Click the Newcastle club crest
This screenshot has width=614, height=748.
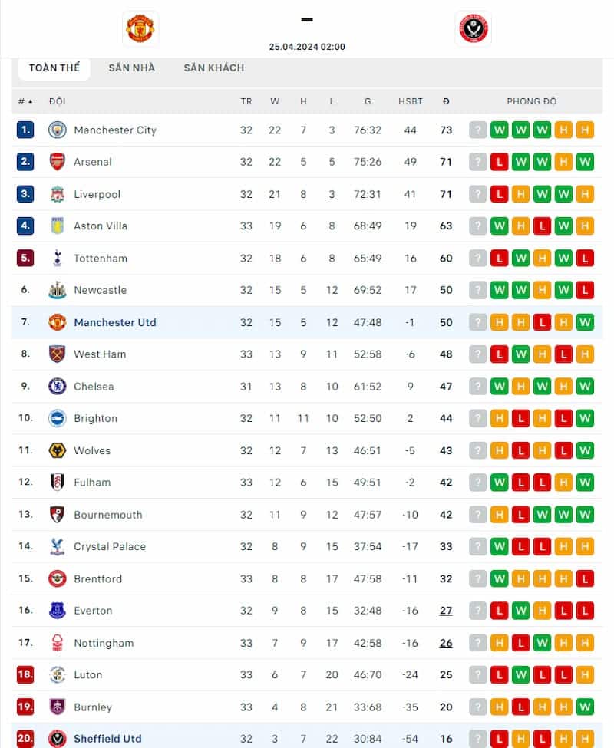[x=57, y=290]
